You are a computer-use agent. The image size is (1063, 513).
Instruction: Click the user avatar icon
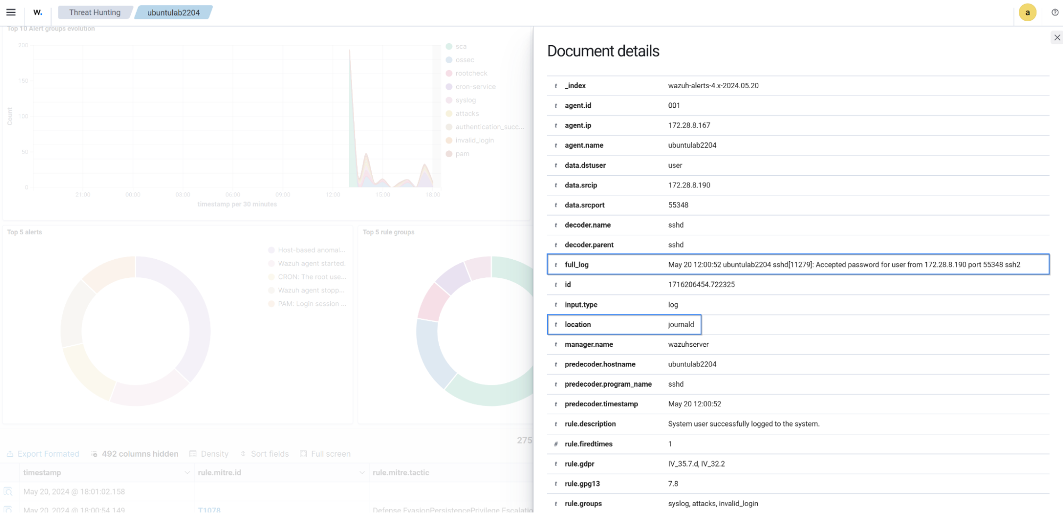coord(1027,12)
